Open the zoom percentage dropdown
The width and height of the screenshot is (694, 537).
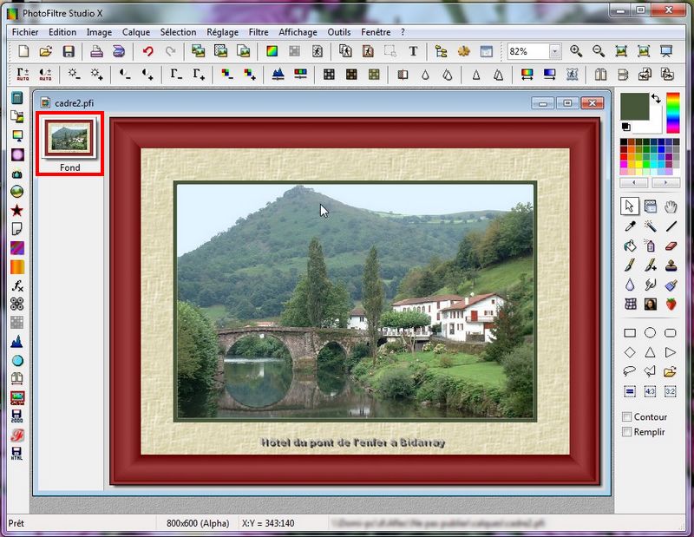tap(555, 51)
